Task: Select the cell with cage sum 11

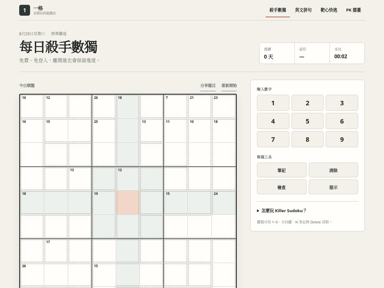Action: click(176, 131)
